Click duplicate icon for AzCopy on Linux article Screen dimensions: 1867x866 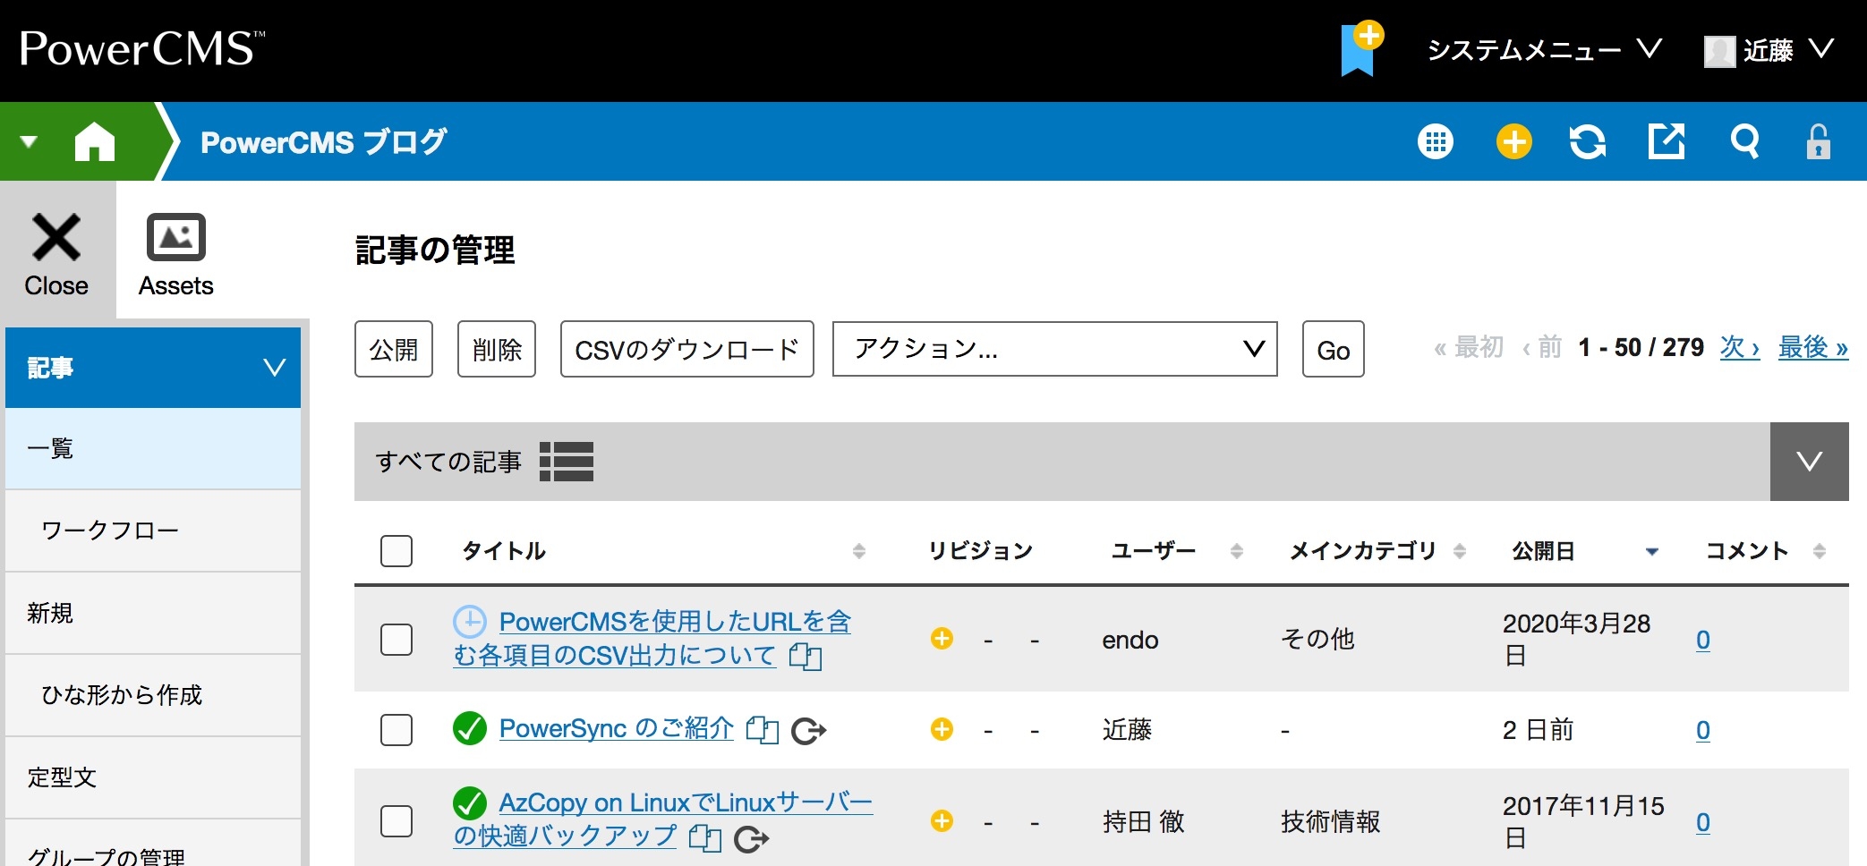(x=705, y=838)
